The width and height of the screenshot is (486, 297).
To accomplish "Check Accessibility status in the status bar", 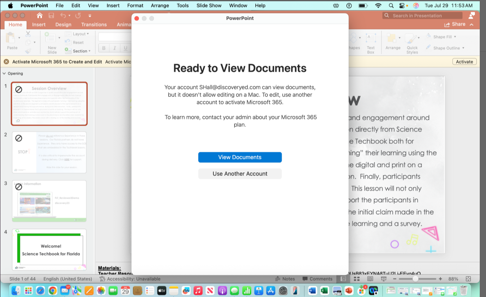I will (x=130, y=279).
